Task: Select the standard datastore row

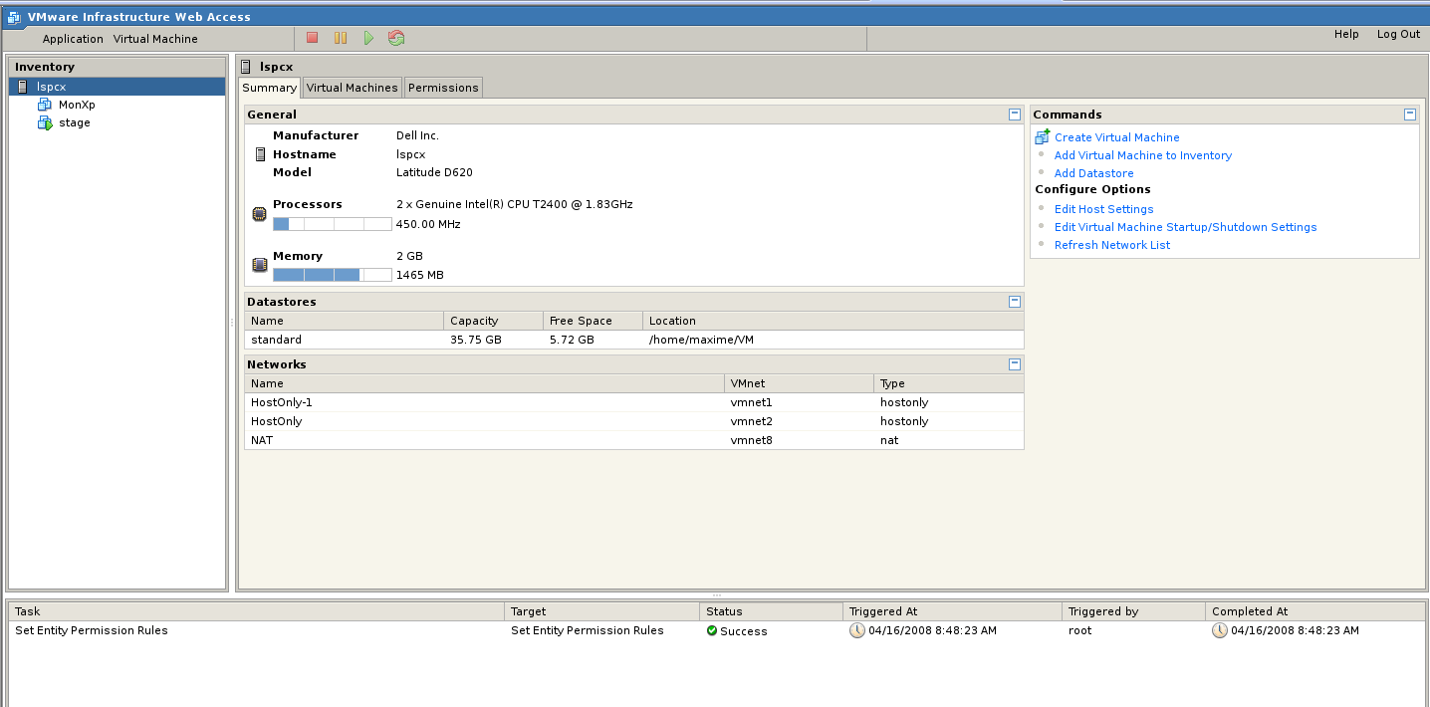Action: (633, 340)
